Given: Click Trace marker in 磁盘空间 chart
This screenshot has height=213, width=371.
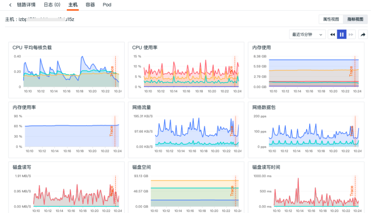Looking at the screenshot, I should (x=233, y=190).
